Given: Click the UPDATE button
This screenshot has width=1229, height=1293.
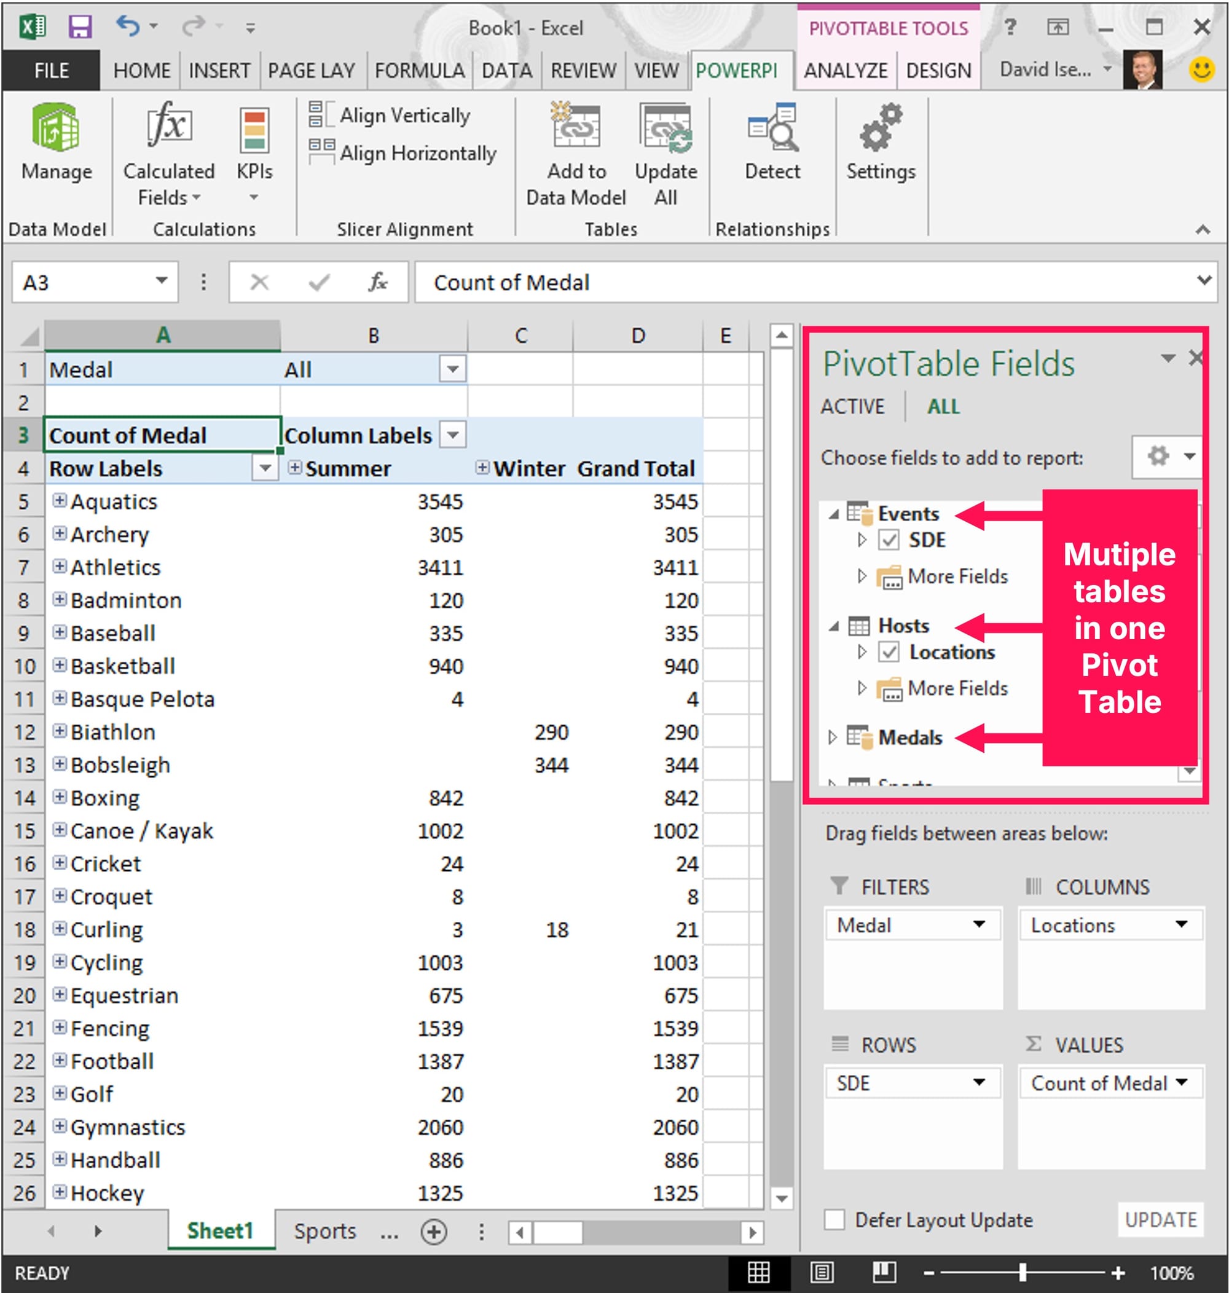Looking at the screenshot, I should pyautogui.click(x=1161, y=1220).
